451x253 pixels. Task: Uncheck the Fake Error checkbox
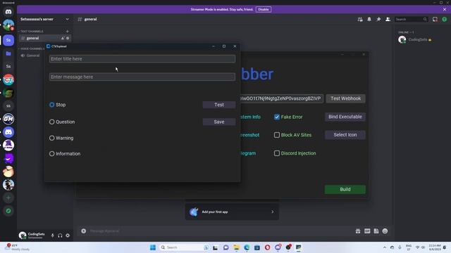(277, 117)
